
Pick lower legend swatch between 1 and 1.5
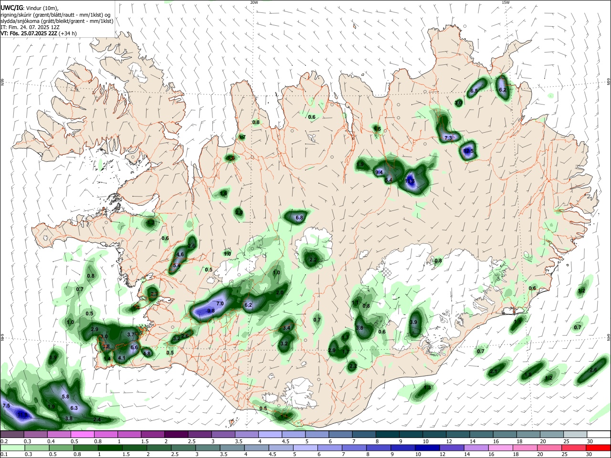click(x=110, y=448)
